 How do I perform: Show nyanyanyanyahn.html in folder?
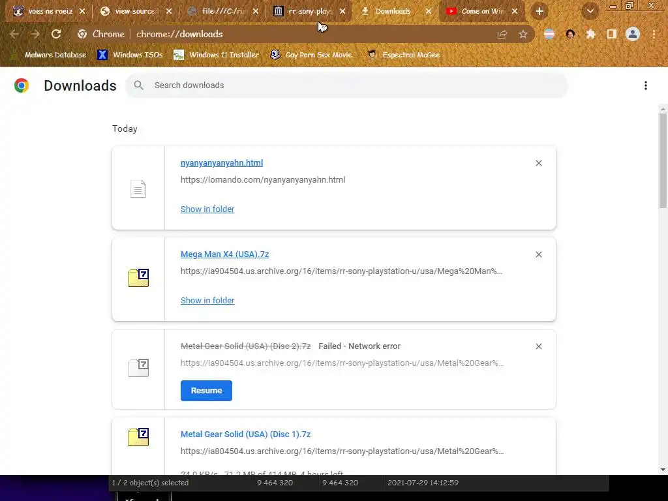coord(207,209)
